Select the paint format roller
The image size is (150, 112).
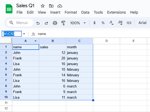click(x=63, y=23)
